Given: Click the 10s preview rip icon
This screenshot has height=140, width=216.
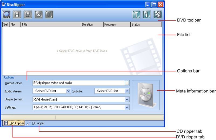Looking at the screenshot, I should 28,15.
